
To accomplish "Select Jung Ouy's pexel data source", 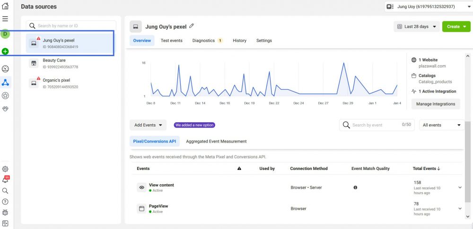I will [x=70, y=43].
